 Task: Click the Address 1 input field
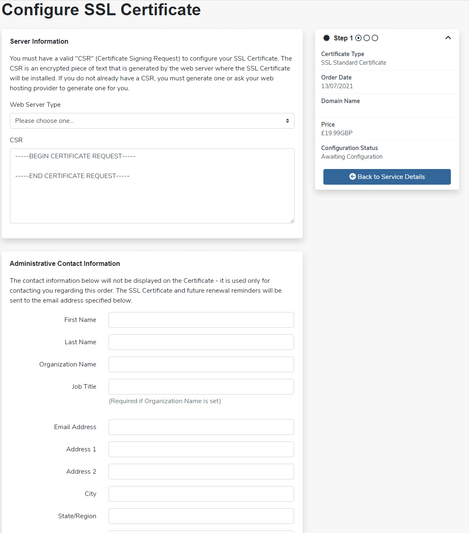[x=201, y=449]
